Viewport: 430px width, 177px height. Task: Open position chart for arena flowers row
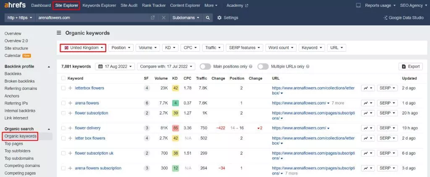(368, 103)
